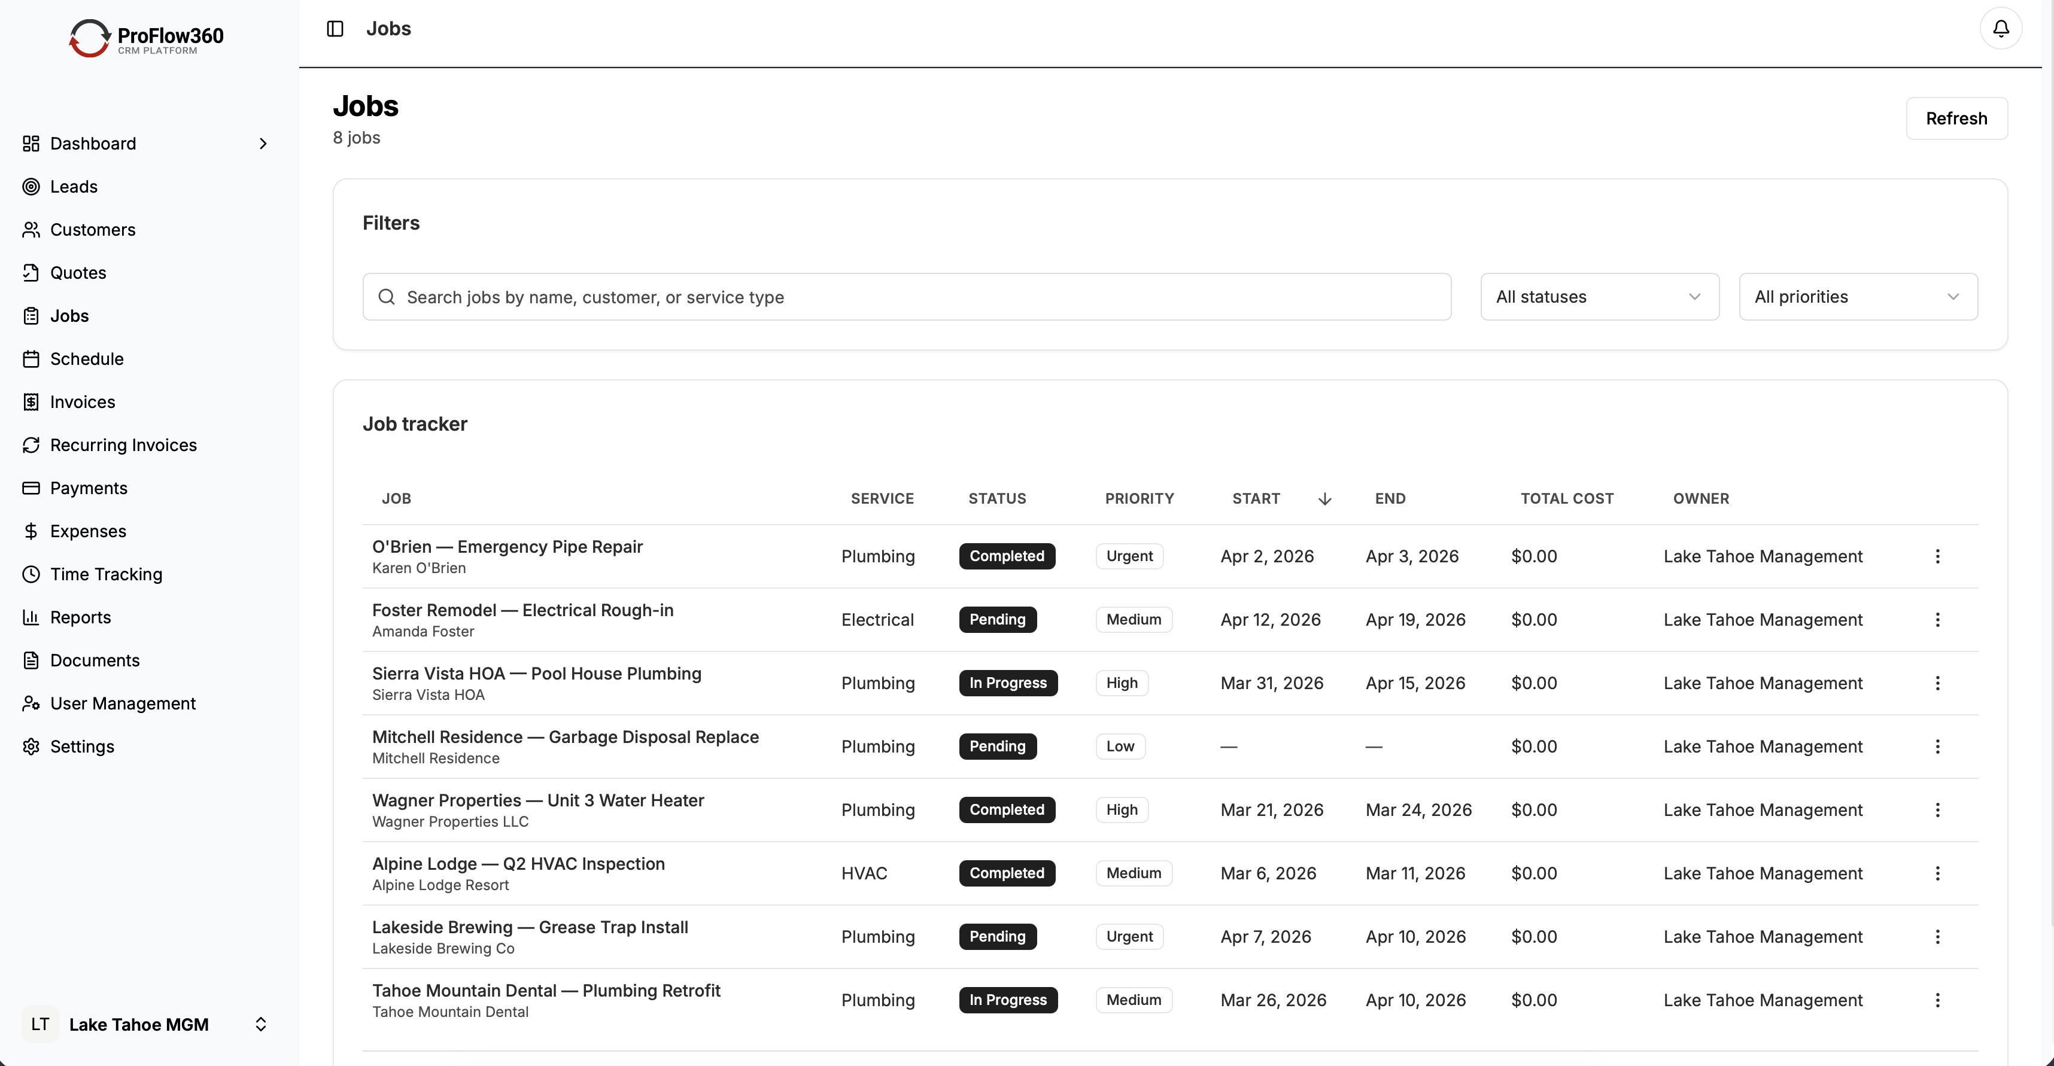Open the All statuses dropdown

(1599, 296)
